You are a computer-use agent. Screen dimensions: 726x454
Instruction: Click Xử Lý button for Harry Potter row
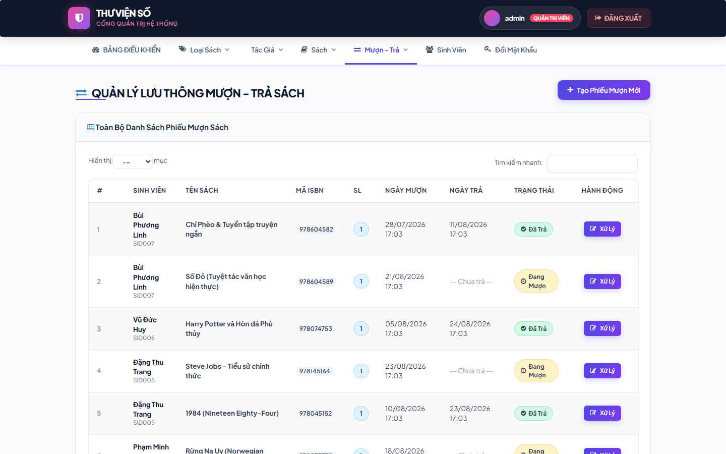tap(602, 328)
